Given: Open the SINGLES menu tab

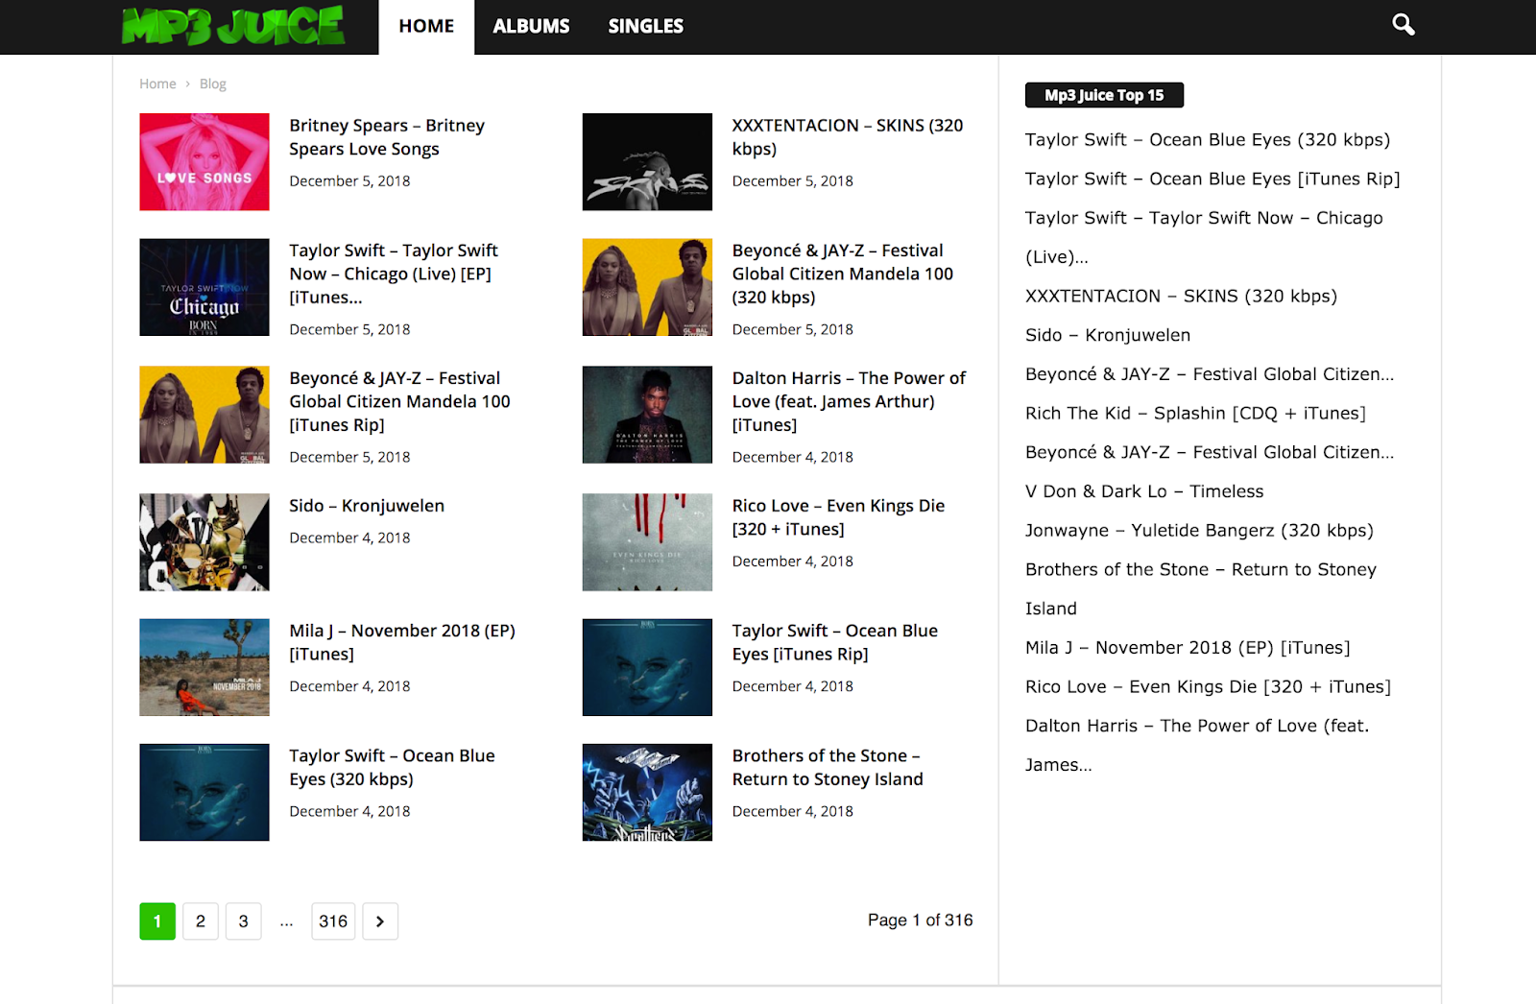Looking at the screenshot, I should tap(645, 26).
